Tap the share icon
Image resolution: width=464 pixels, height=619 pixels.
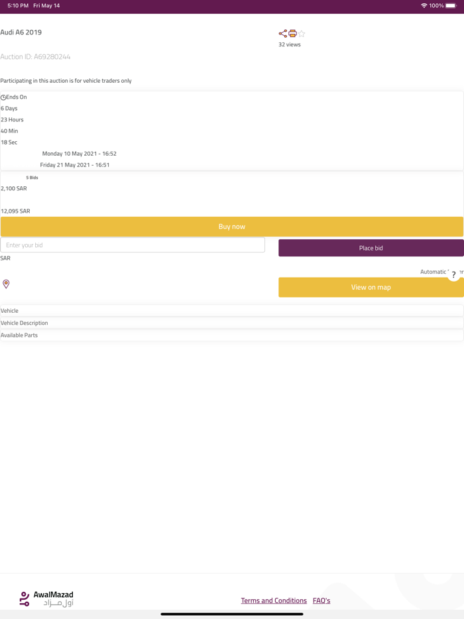tap(283, 34)
